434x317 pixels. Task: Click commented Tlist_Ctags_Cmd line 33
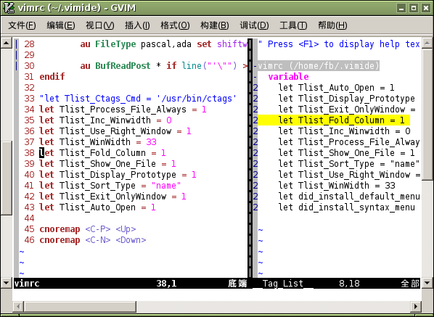pos(138,99)
